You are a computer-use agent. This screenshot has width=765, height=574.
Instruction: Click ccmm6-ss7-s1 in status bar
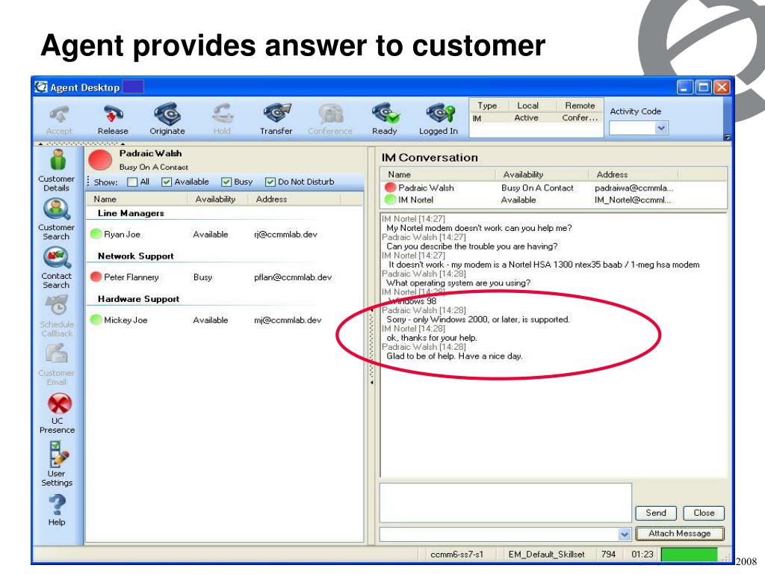pyautogui.click(x=456, y=555)
